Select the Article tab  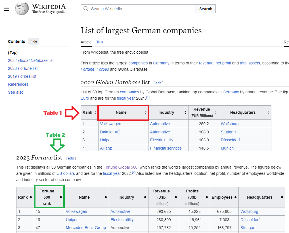pos(86,42)
